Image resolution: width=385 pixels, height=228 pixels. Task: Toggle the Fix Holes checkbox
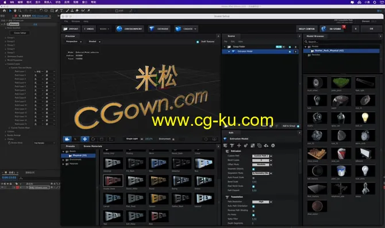253,215
